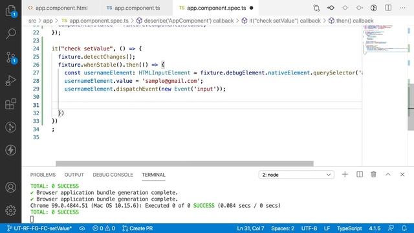Open Accounts menu in activity bar
Viewport: 414px width, 233px height.
[10, 187]
